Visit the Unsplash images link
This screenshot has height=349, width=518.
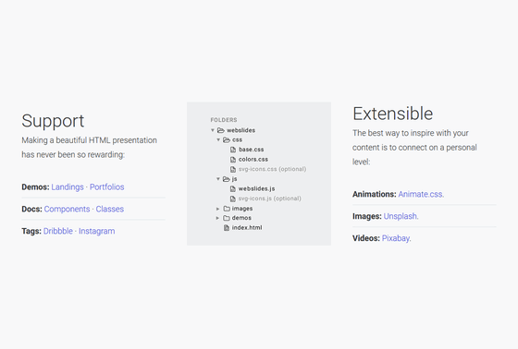[x=401, y=216]
